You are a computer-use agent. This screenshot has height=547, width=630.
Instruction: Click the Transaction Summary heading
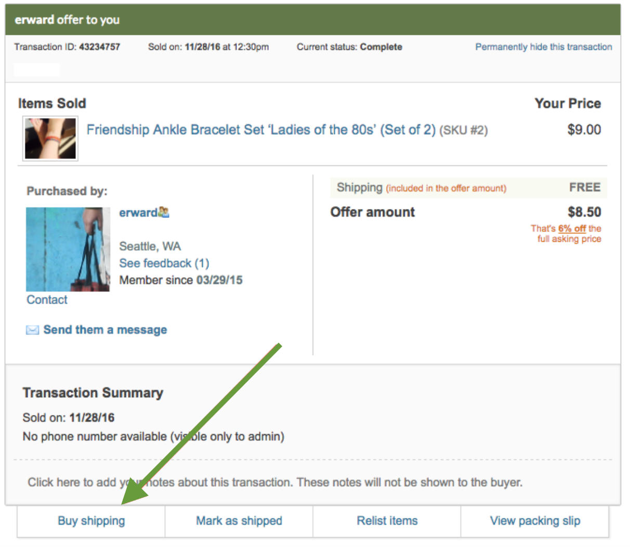coord(93,393)
